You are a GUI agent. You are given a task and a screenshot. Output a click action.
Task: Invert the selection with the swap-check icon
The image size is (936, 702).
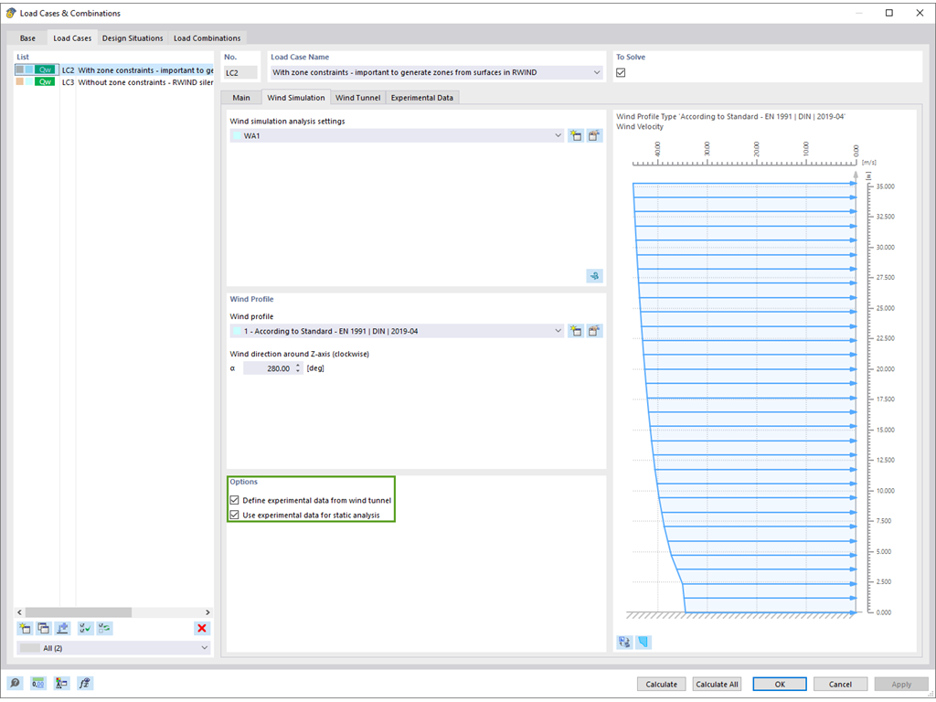(x=104, y=628)
